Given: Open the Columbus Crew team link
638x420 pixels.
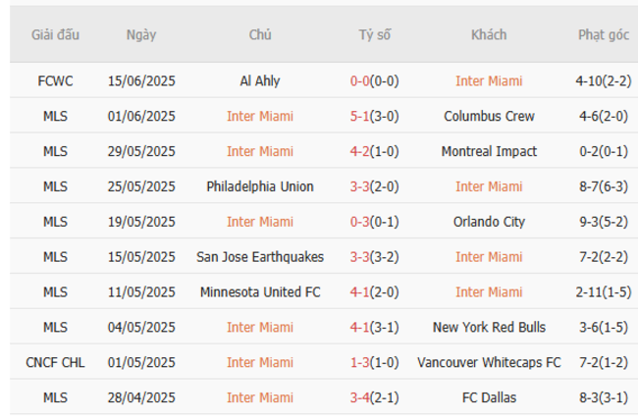Looking at the screenshot, I should (x=489, y=116).
